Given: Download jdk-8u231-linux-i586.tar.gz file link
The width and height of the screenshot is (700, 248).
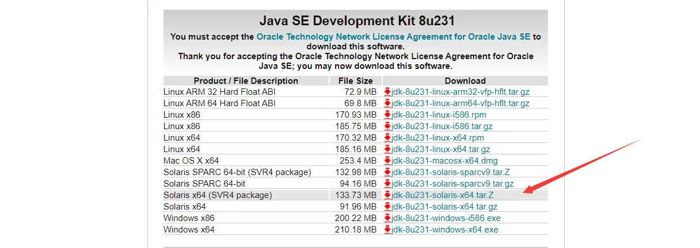Looking at the screenshot, I should pos(442,126).
